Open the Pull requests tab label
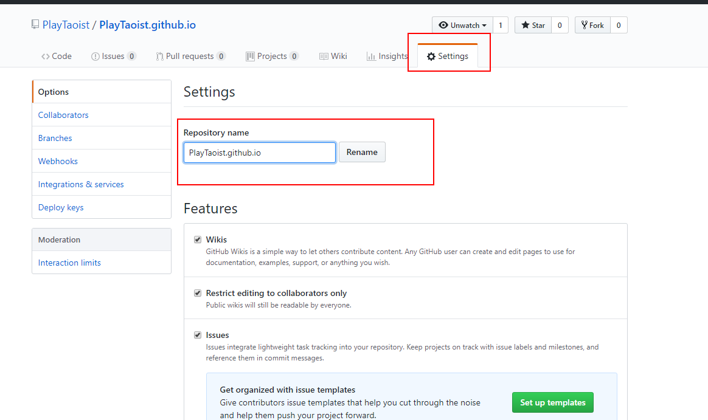This screenshot has width=708, height=420. [x=190, y=57]
